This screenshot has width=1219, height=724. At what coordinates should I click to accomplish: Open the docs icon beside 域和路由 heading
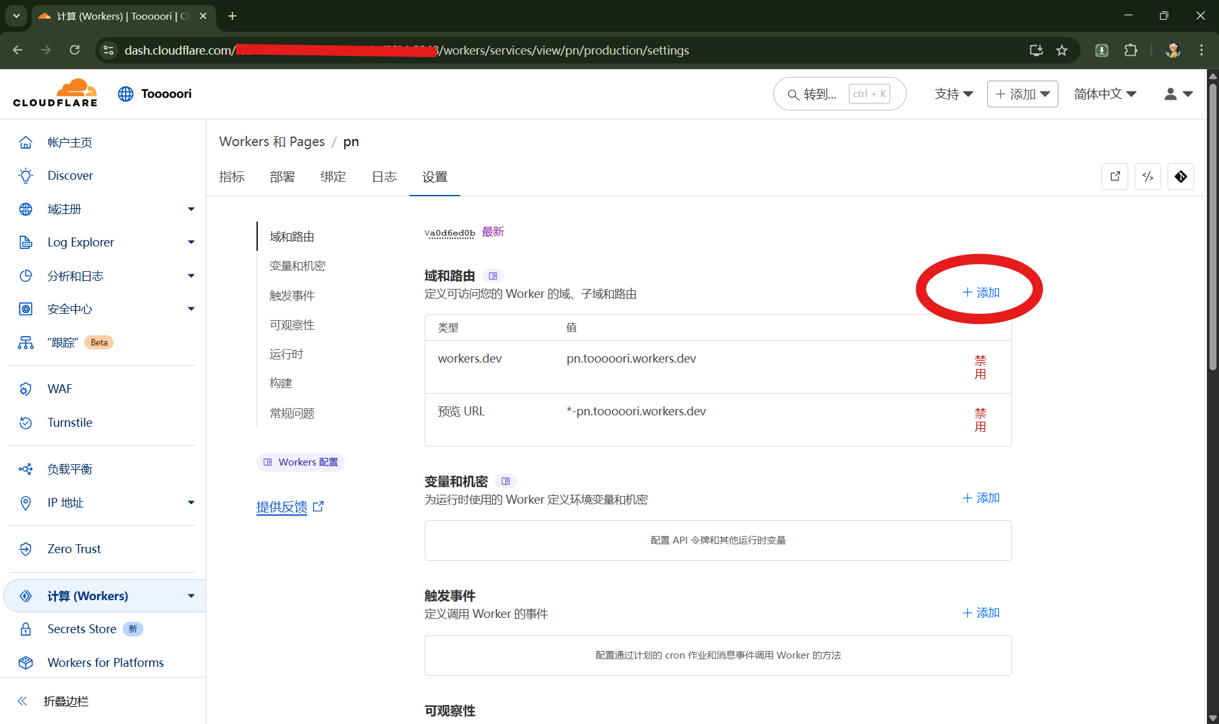(x=493, y=276)
